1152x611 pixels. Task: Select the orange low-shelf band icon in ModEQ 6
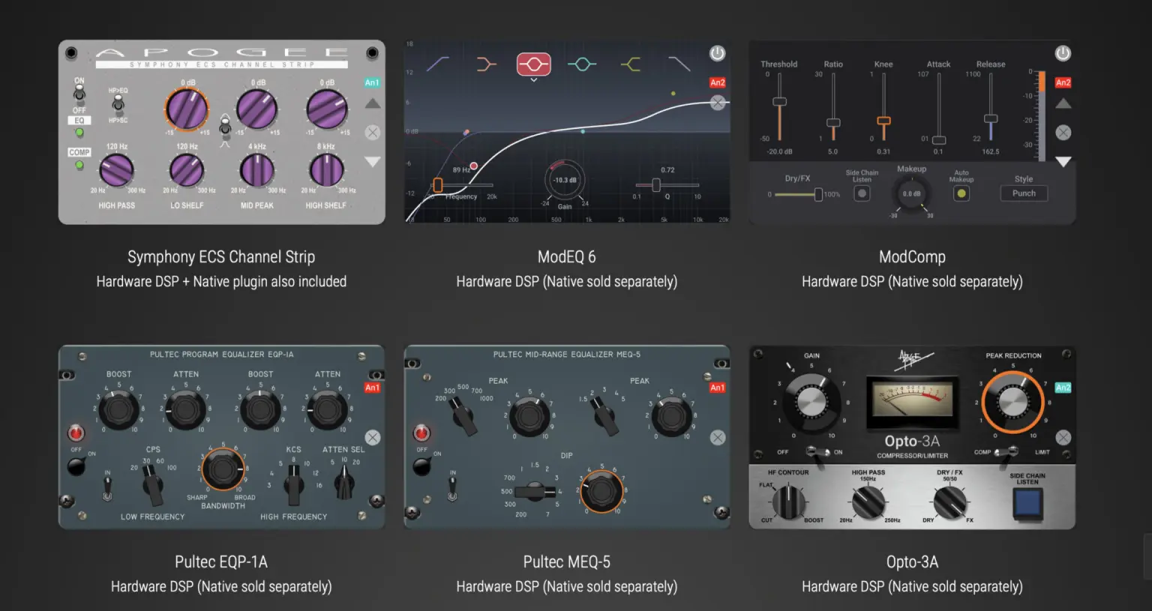tap(486, 64)
